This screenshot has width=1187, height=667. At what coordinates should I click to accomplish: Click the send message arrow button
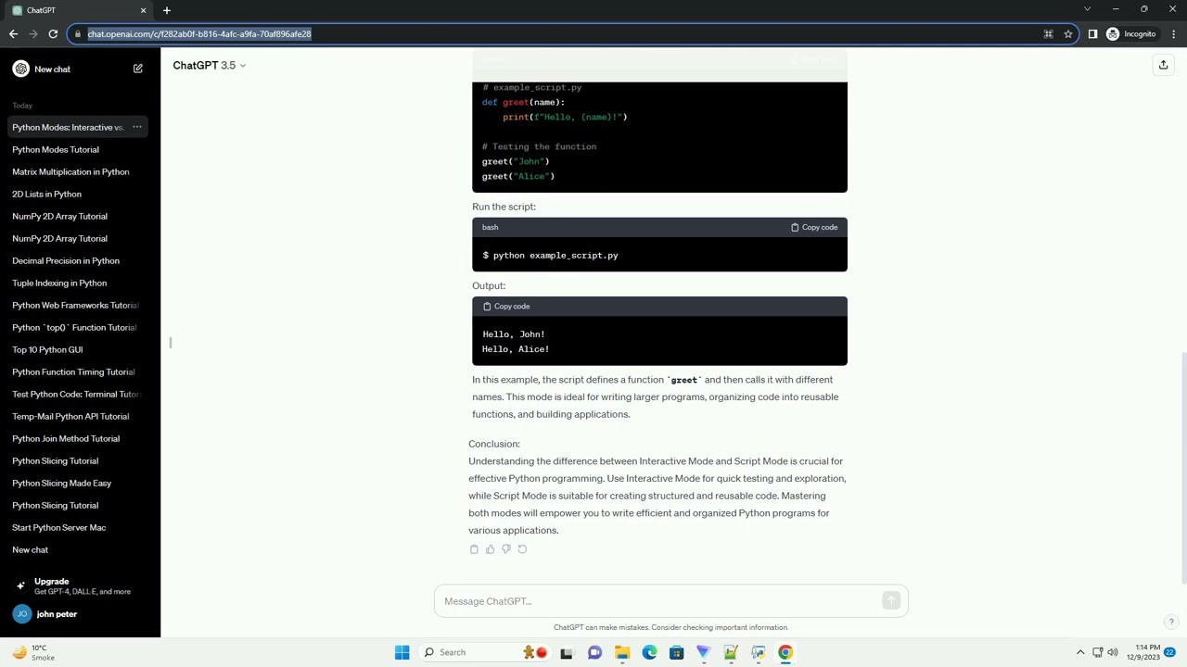[x=891, y=601]
